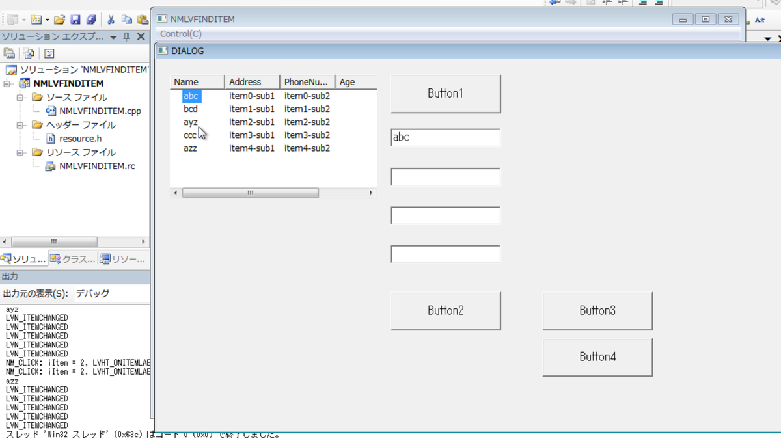The image size is (781, 443).
Task: Click the Copy icon in toolbar
Action: (x=127, y=20)
